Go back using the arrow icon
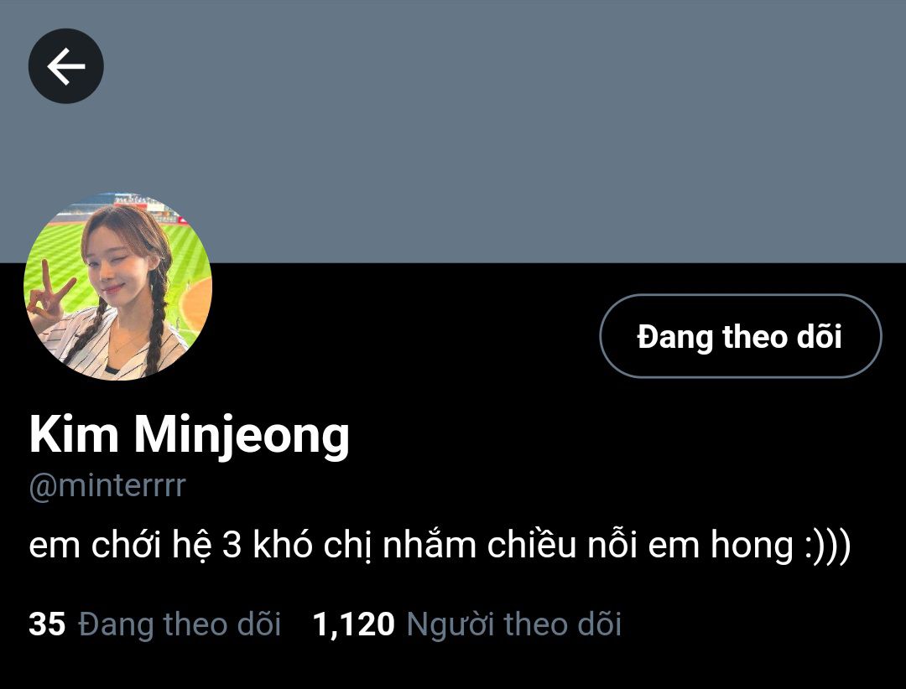This screenshot has width=906, height=689. click(x=66, y=66)
